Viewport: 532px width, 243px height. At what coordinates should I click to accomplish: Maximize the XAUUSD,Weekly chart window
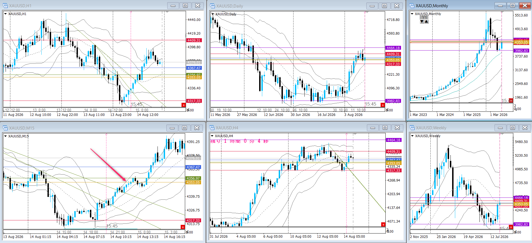click(513, 128)
